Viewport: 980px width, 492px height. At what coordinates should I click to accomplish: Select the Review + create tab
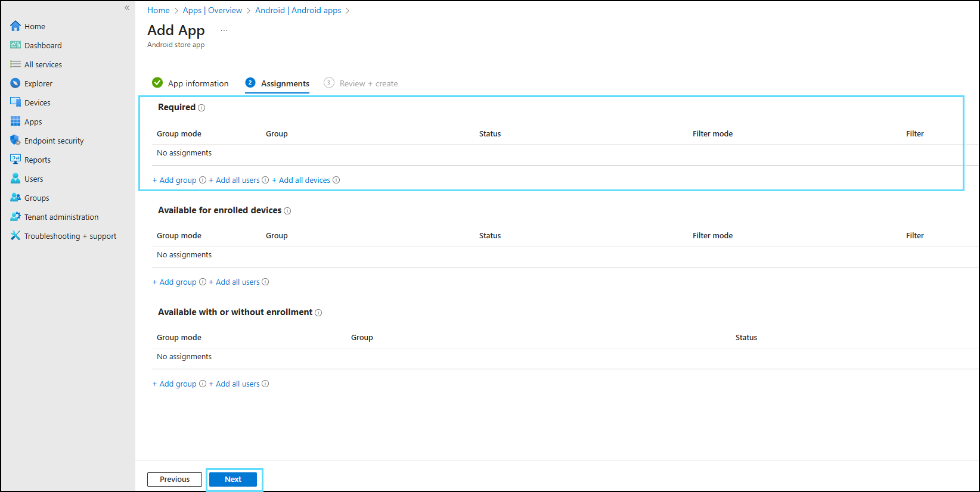368,83
